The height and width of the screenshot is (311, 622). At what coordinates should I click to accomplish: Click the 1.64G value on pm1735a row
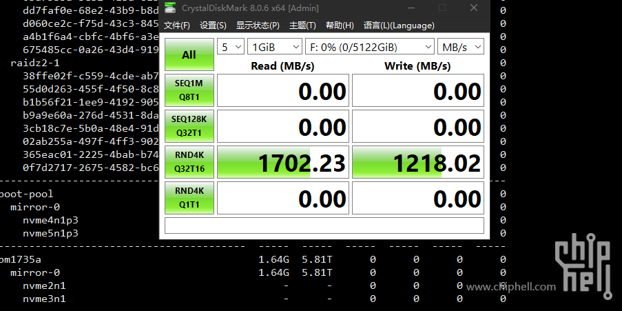click(x=273, y=259)
